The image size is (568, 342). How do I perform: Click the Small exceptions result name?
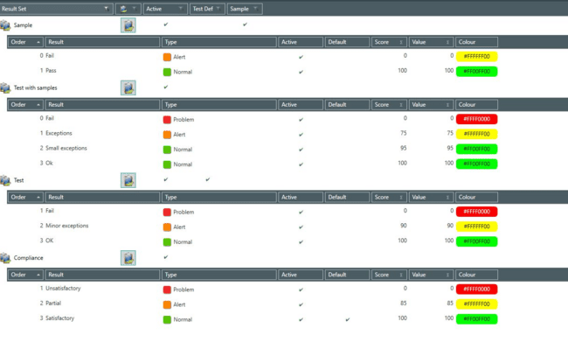pyautogui.click(x=66, y=149)
